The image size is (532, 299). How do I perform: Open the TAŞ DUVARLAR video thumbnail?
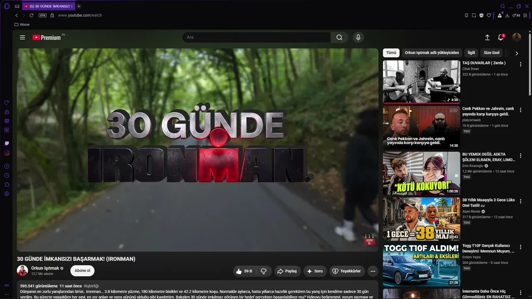coord(421,82)
